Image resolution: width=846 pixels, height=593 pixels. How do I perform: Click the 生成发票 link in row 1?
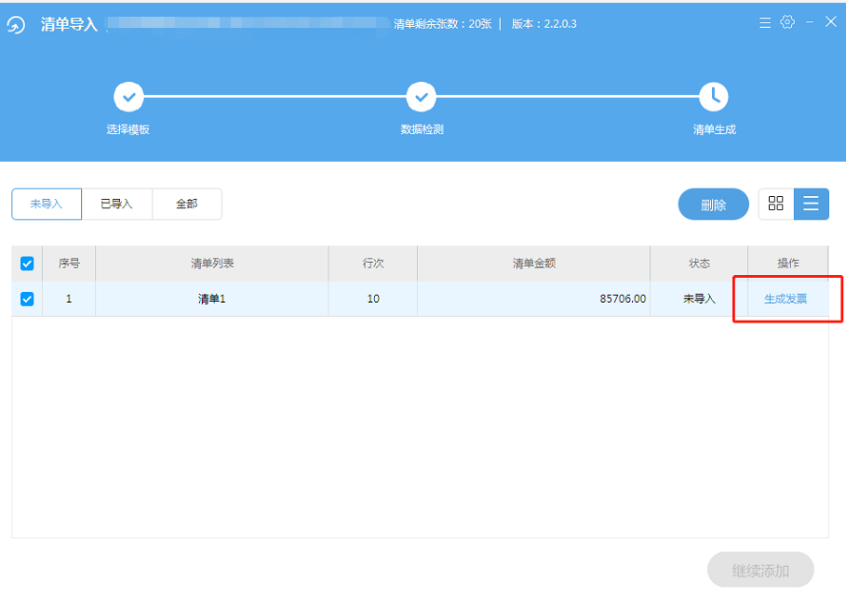(786, 299)
